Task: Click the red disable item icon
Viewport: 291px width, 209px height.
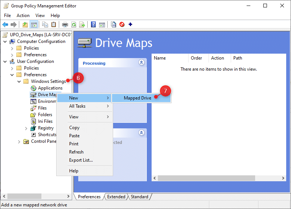Action: click(x=122, y=24)
